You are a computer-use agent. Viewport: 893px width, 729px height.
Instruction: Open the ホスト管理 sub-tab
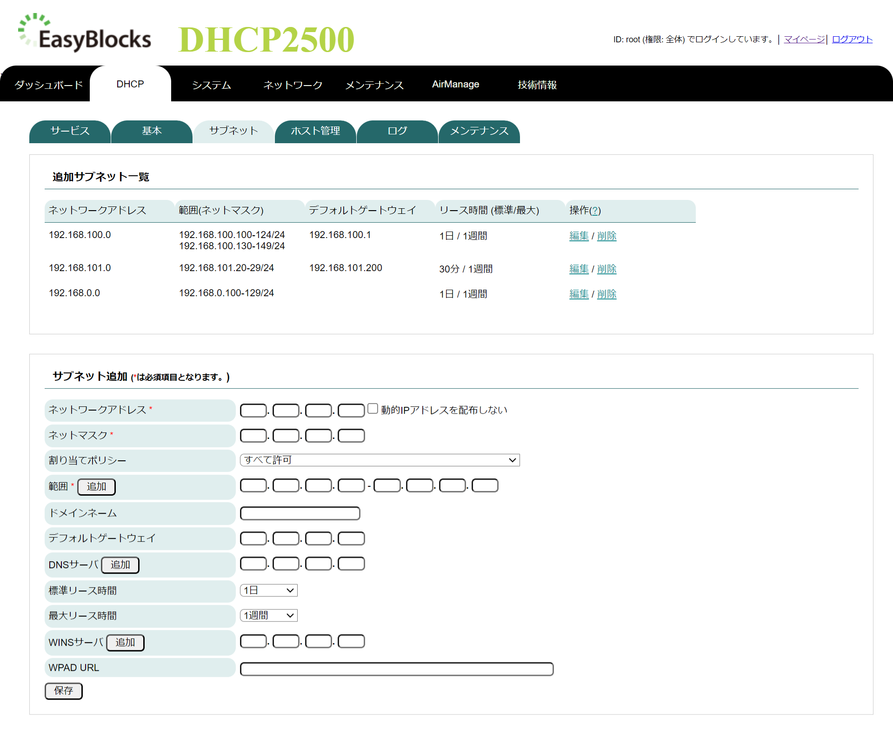[x=315, y=131]
